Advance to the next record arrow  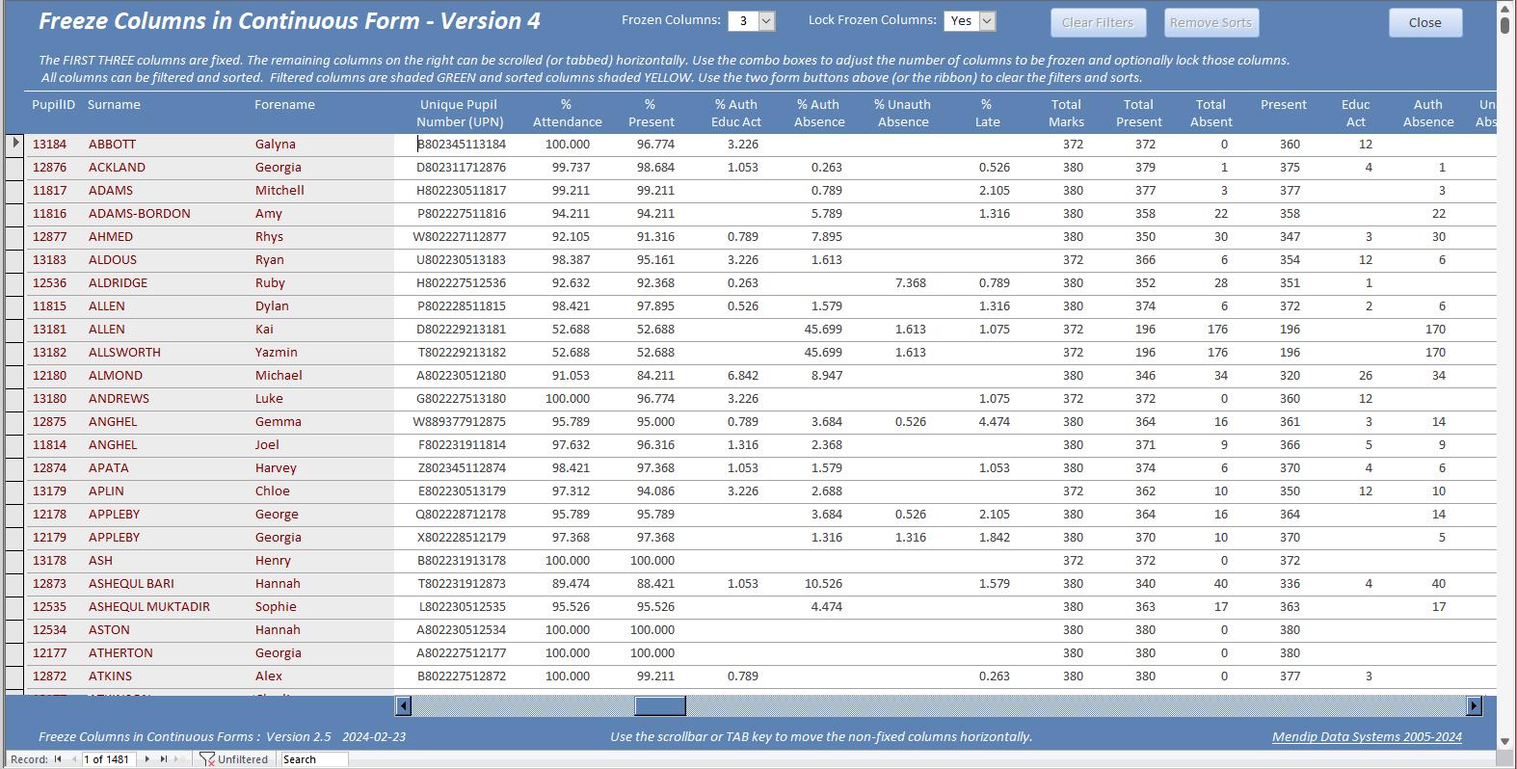tap(147, 759)
